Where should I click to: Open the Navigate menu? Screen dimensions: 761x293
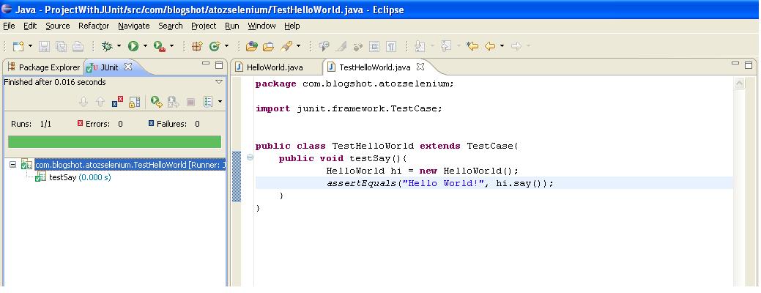(x=134, y=26)
